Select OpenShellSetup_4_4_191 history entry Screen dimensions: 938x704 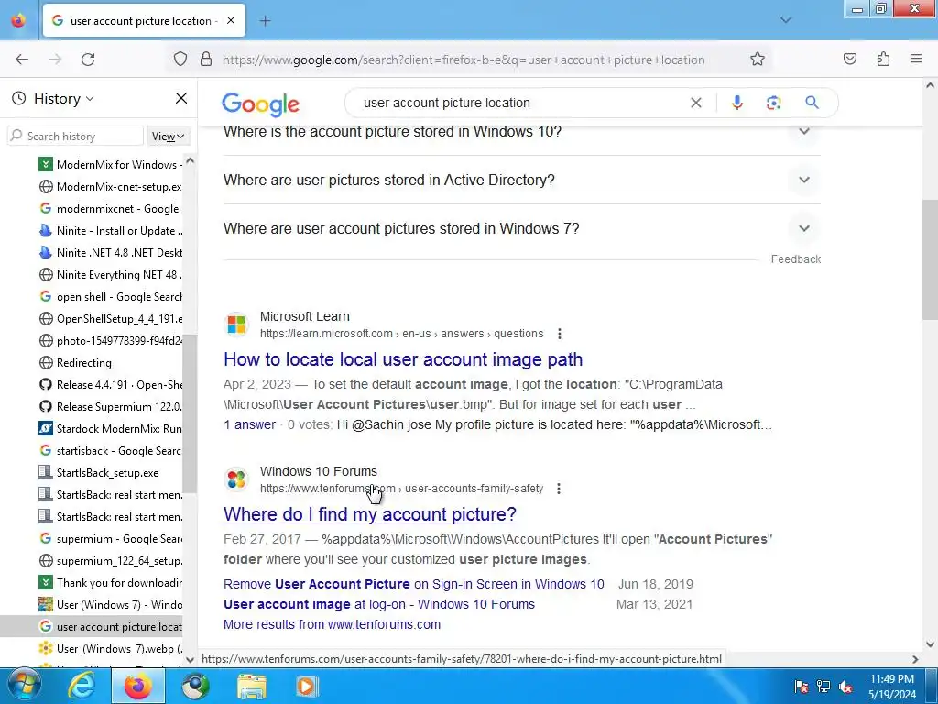[110, 318]
